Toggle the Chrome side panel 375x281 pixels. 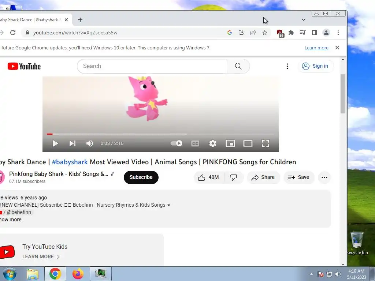click(x=315, y=33)
